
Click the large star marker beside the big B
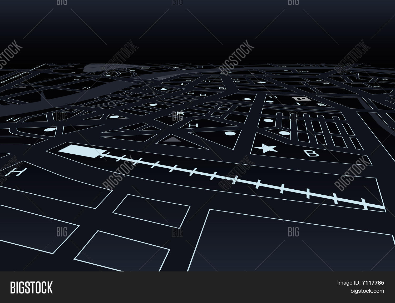pyautogui.click(x=267, y=149)
